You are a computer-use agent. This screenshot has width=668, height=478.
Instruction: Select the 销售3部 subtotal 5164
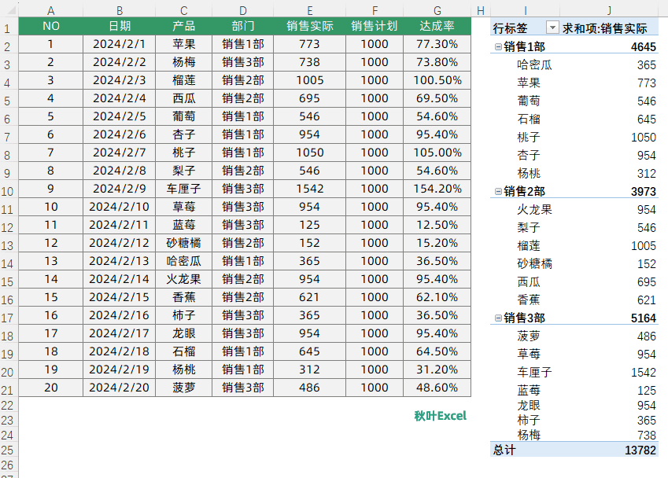pos(644,318)
